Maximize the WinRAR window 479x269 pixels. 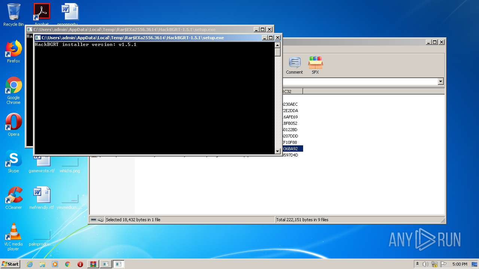click(434, 42)
